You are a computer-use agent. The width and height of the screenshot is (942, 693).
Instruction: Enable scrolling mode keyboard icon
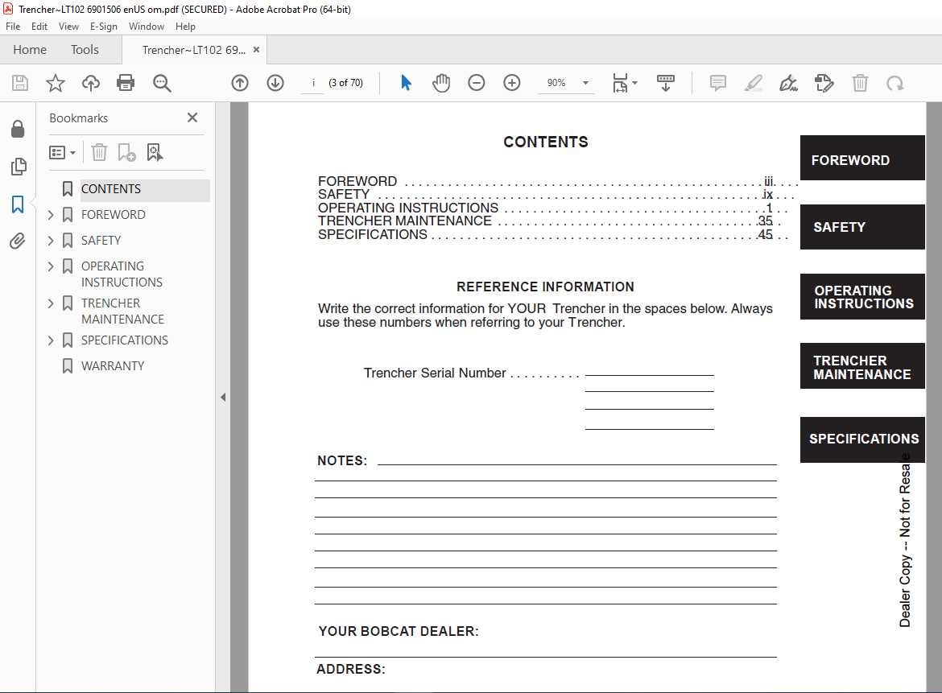point(666,83)
